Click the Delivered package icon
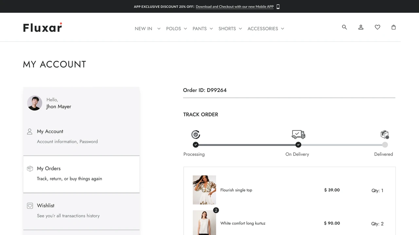The width and height of the screenshot is (419, 235). pos(385,134)
